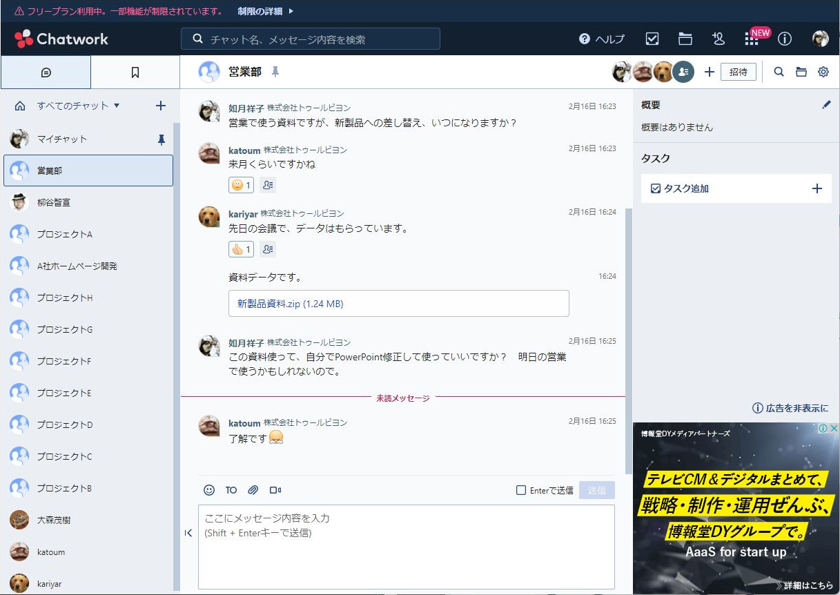Switch to the bookmark tab in sidebar

click(x=135, y=72)
